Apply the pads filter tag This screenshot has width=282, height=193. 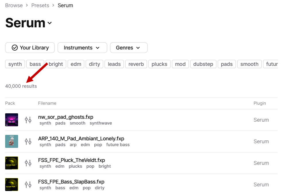pyautogui.click(x=227, y=64)
